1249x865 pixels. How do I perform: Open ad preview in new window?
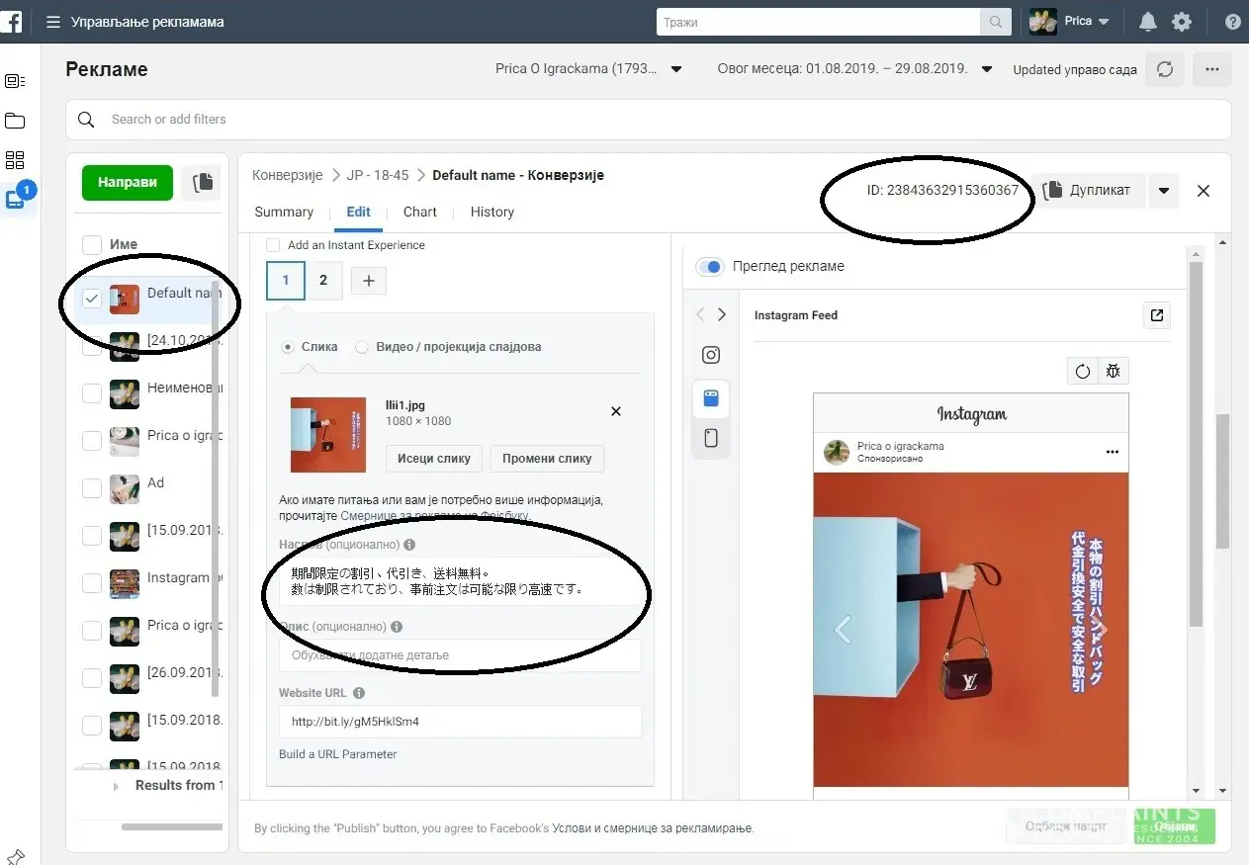pyautogui.click(x=1156, y=315)
